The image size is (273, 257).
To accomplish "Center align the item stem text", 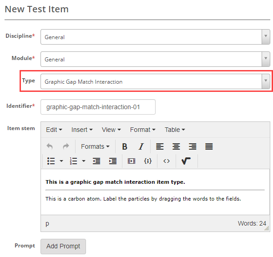I will click(x=176, y=146).
